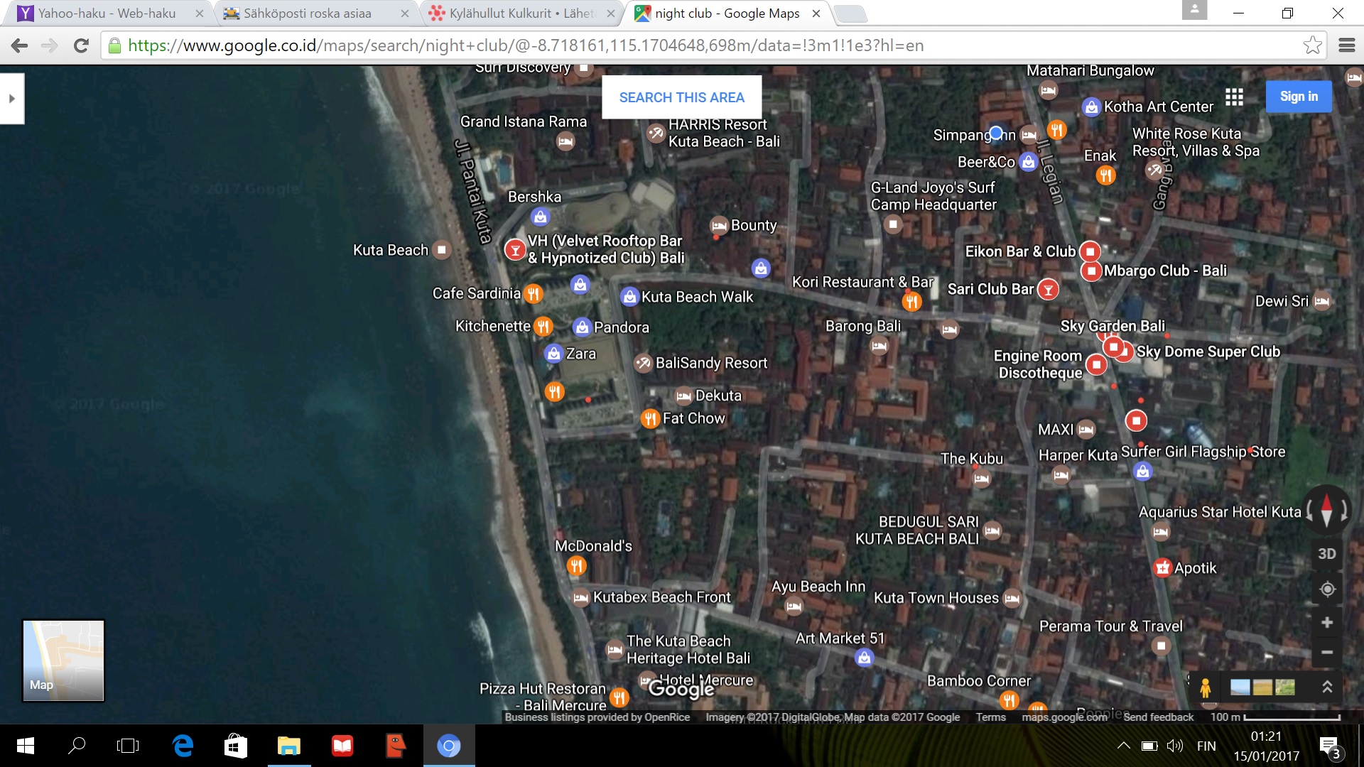Screen dimensions: 1364x767
Task: Switch to Kylähullut Kulkurit tab
Action: pyautogui.click(x=521, y=13)
